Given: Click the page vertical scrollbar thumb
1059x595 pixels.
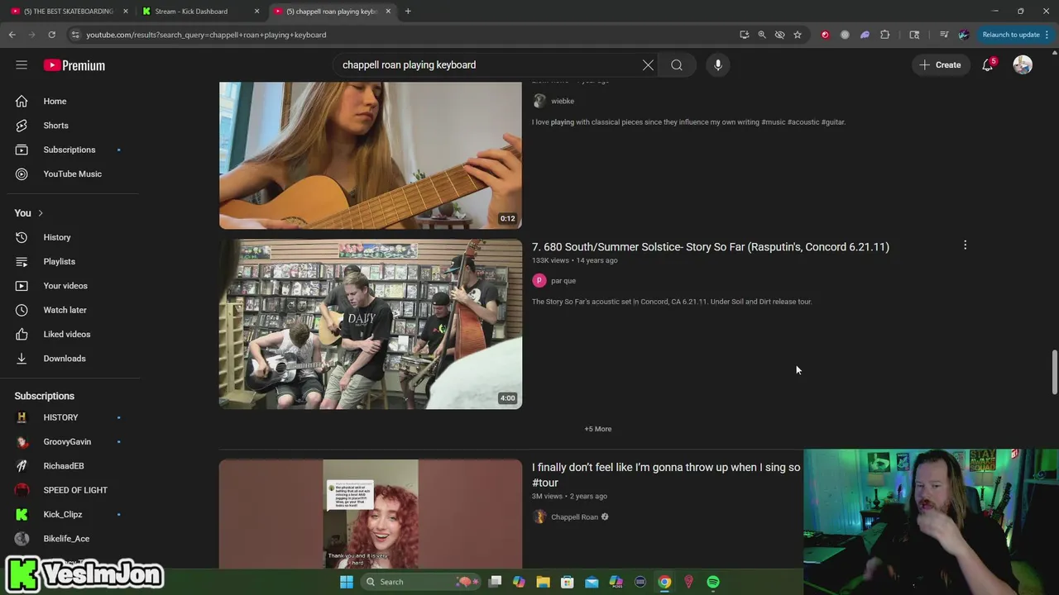Looking at the screenshot, I should [1054, 373].
